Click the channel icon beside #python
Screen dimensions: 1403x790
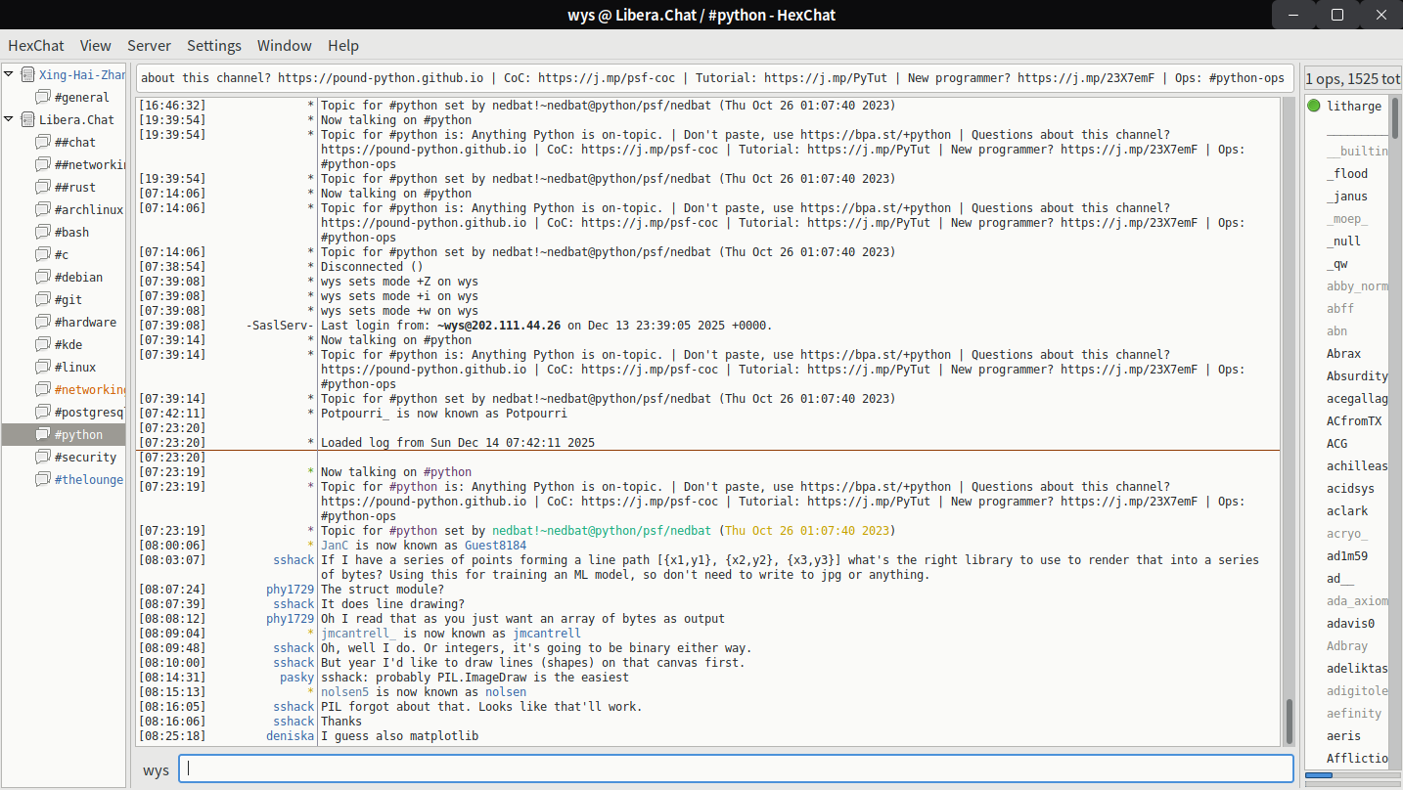pyautogui.click(x=42, y=435)
